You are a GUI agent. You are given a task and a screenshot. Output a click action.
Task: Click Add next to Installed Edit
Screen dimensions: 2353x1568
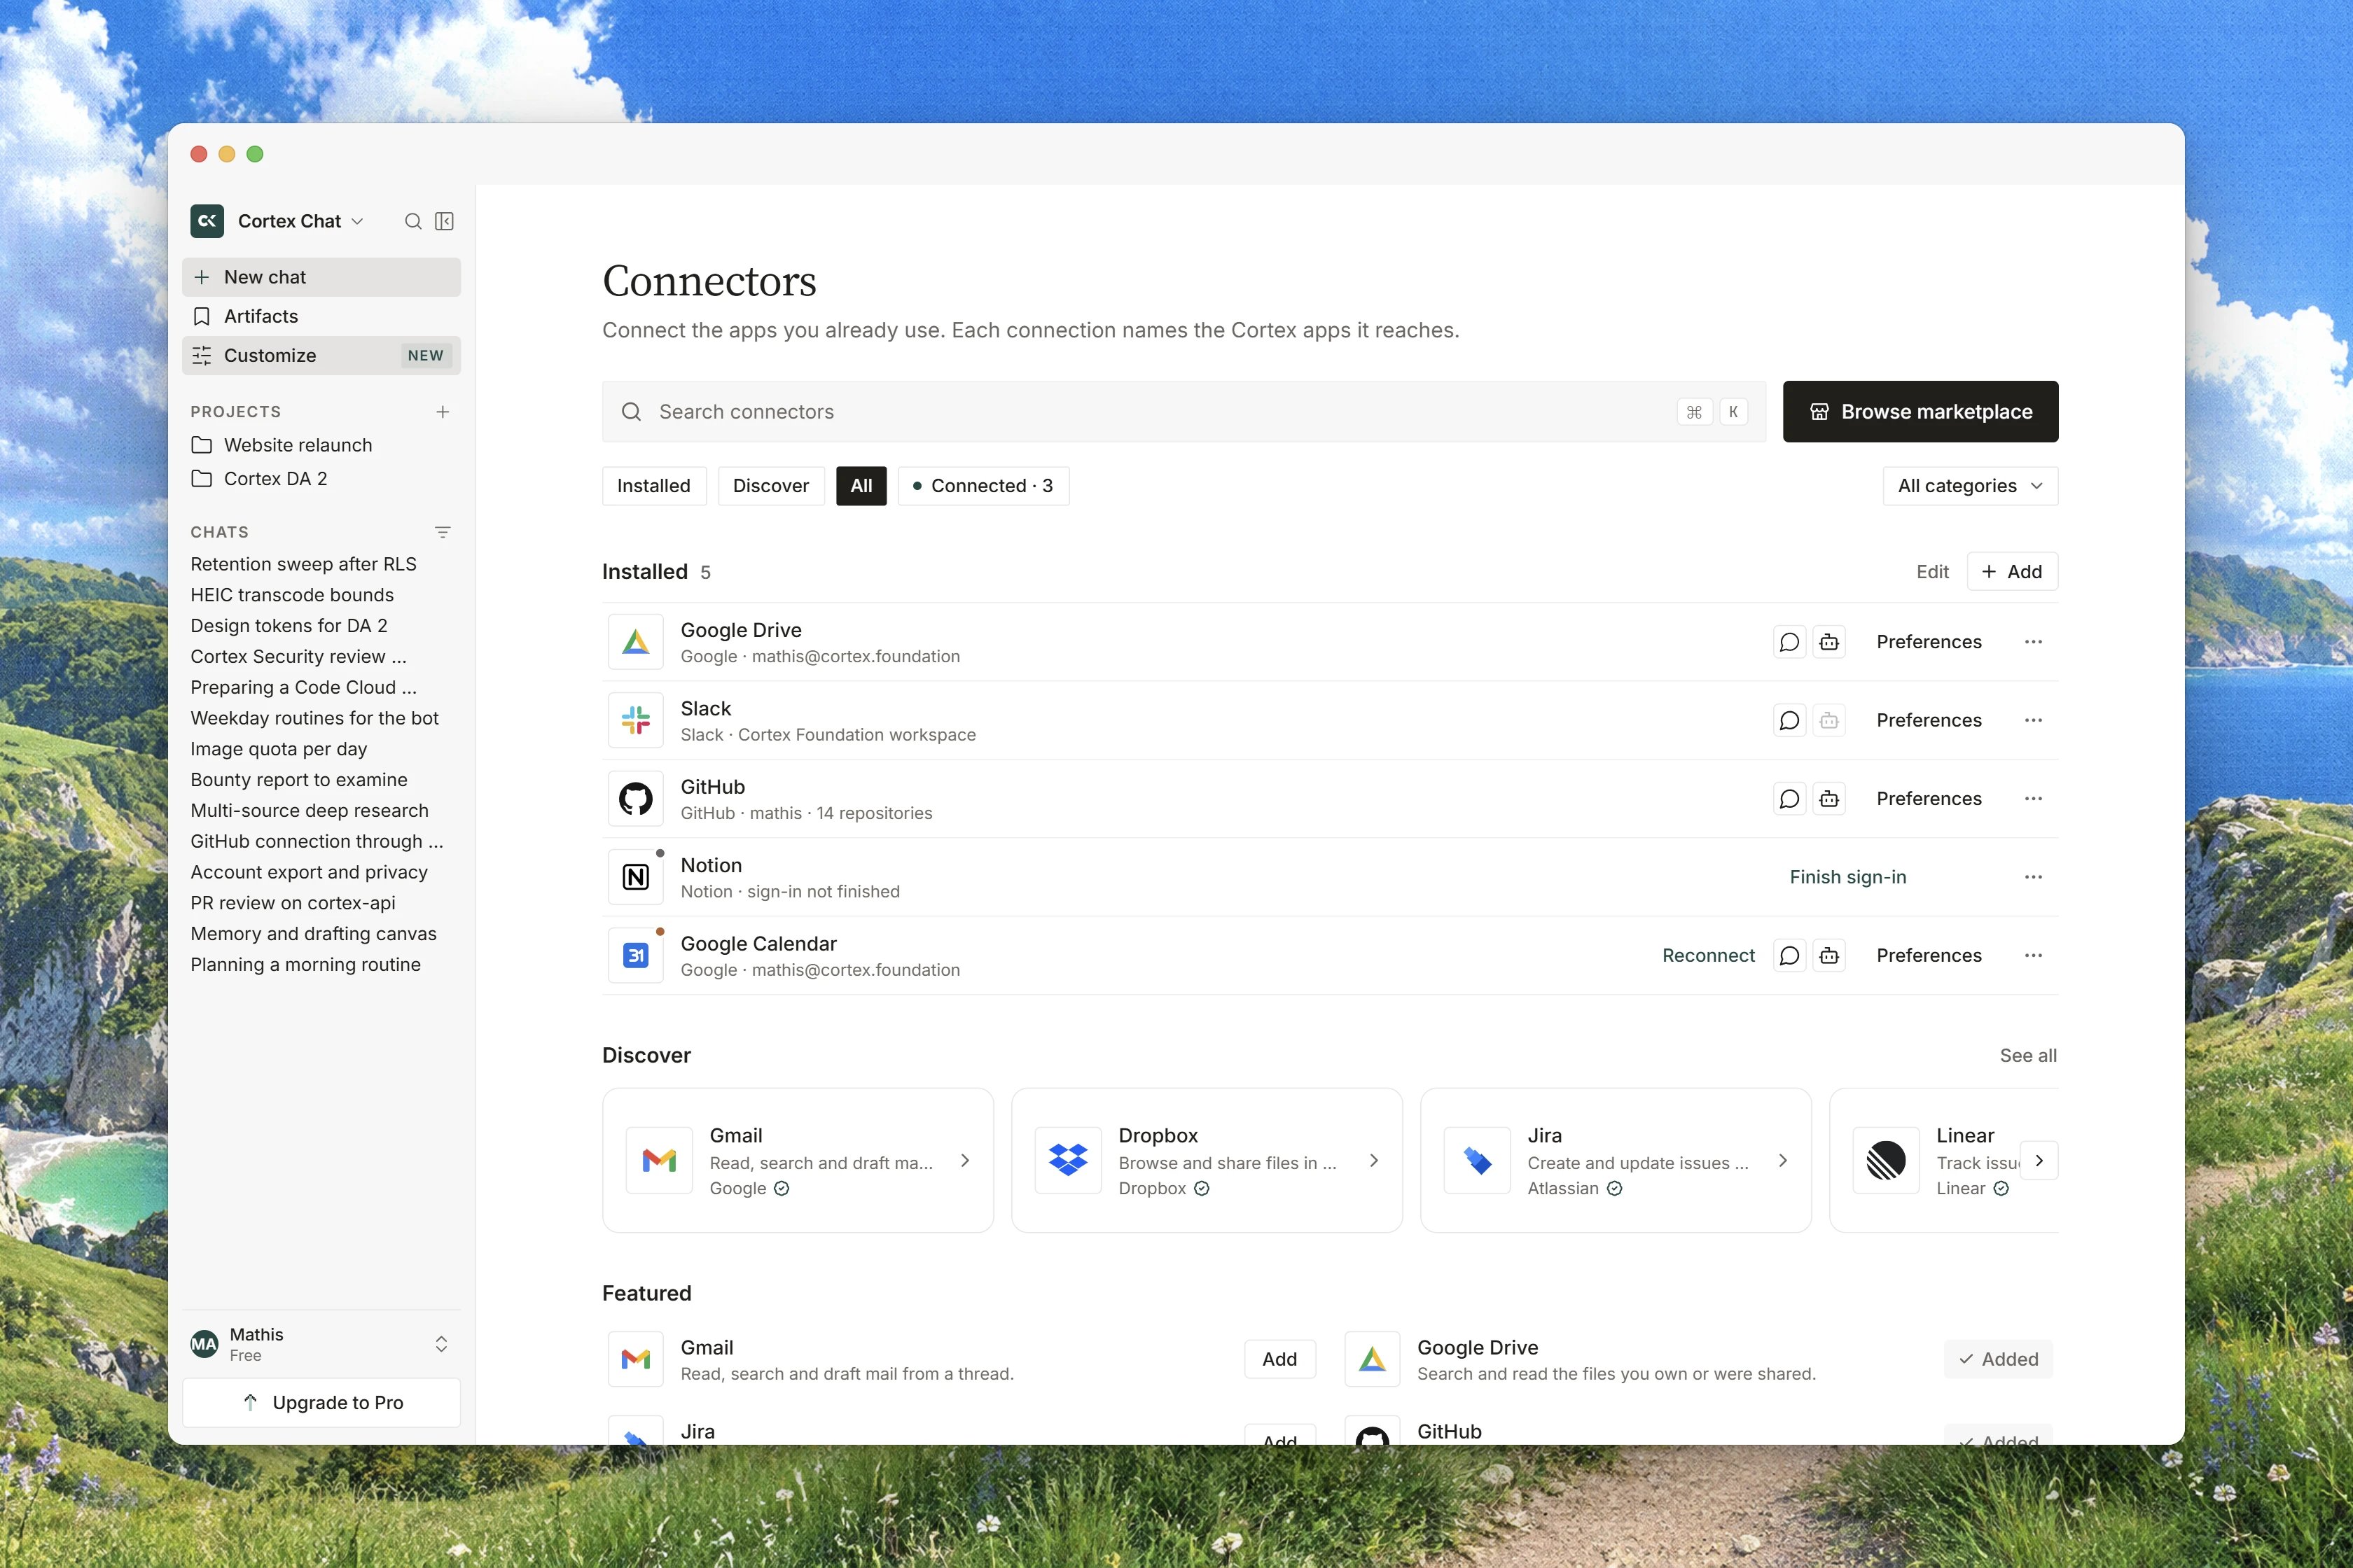pyautogui.click(x=2012, y=572)
